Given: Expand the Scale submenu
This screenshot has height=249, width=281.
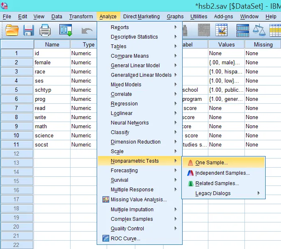Looking at the screenshot, I should [140, 151].
